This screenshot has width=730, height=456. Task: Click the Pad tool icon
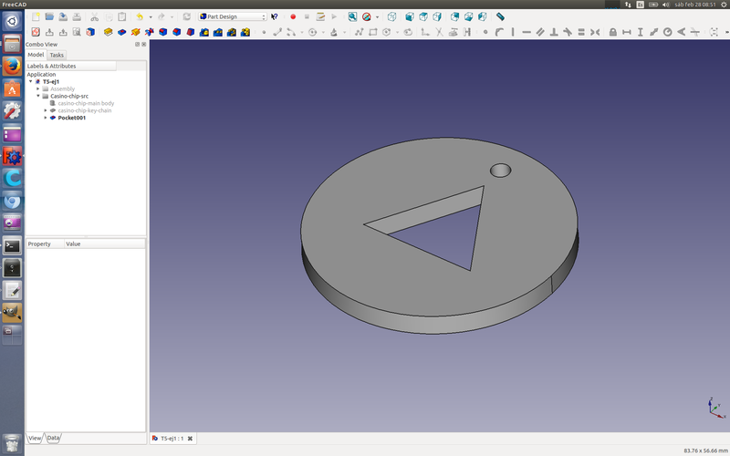coord(108,33)
